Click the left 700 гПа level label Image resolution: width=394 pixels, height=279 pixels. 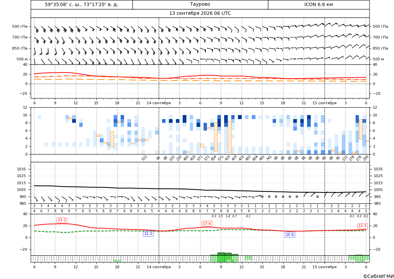pos(20,37)
